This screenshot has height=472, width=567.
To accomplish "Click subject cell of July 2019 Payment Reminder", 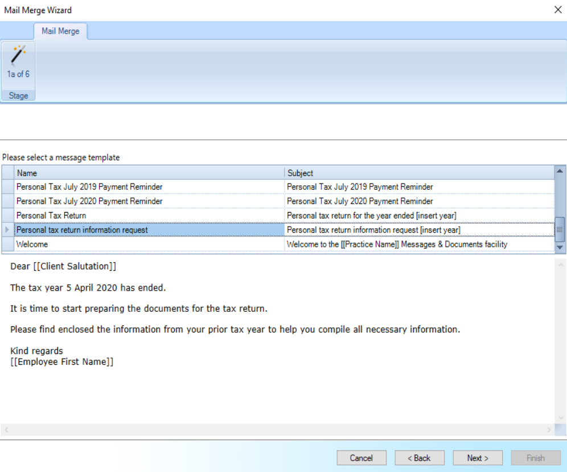I will click(x=419, y=187).
